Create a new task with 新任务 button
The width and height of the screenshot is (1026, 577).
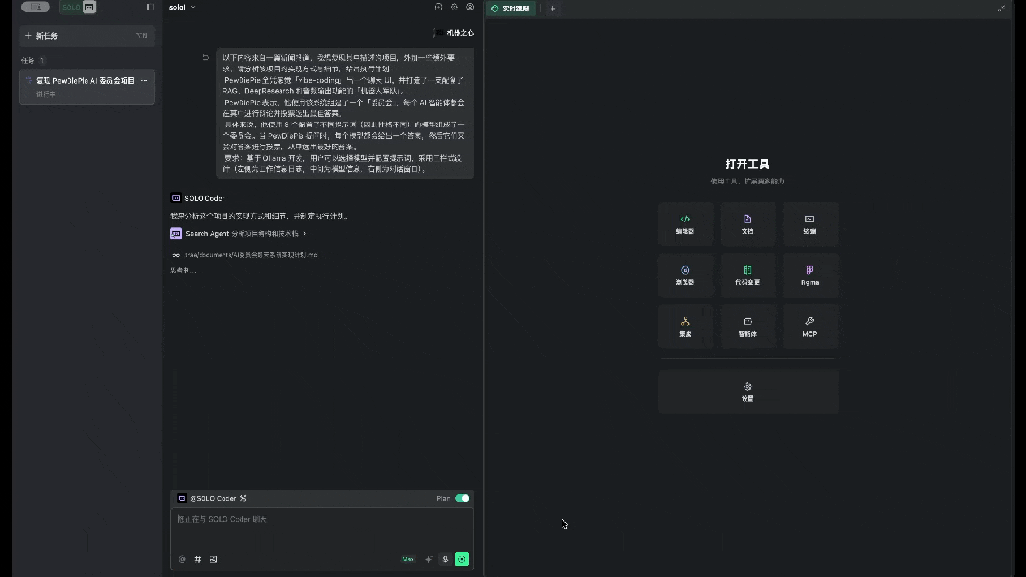pos(87,36)
